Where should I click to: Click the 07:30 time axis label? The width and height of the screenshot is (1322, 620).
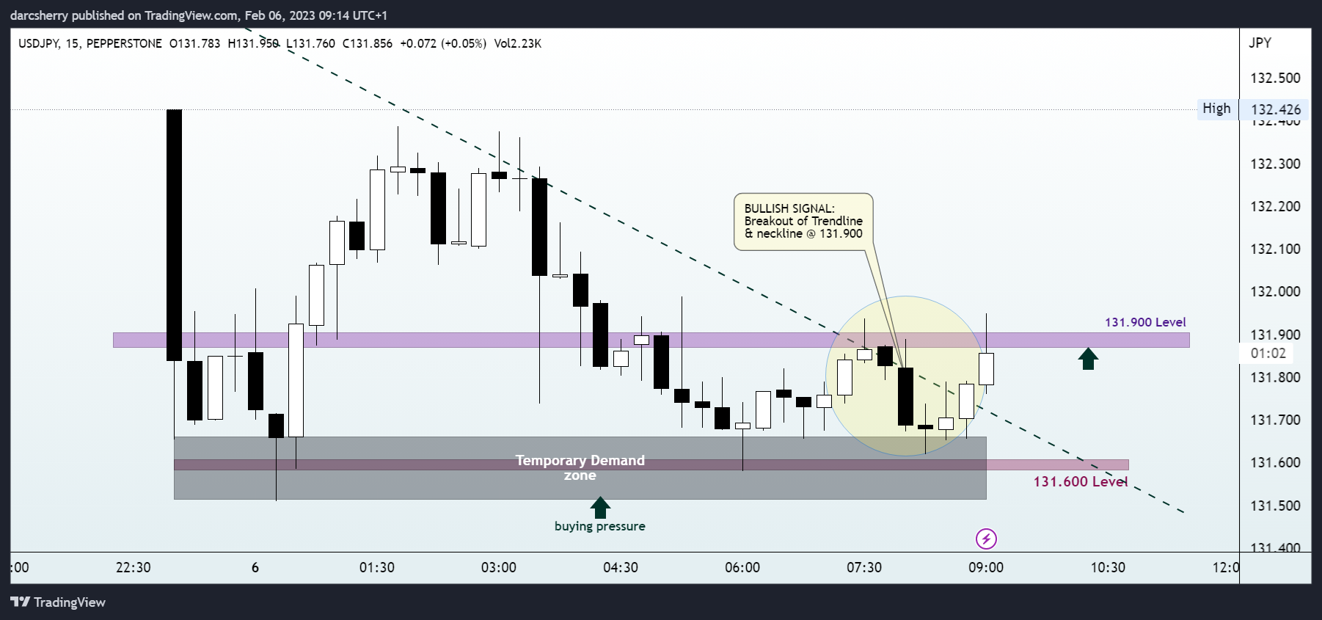click(x=864, y=567)
